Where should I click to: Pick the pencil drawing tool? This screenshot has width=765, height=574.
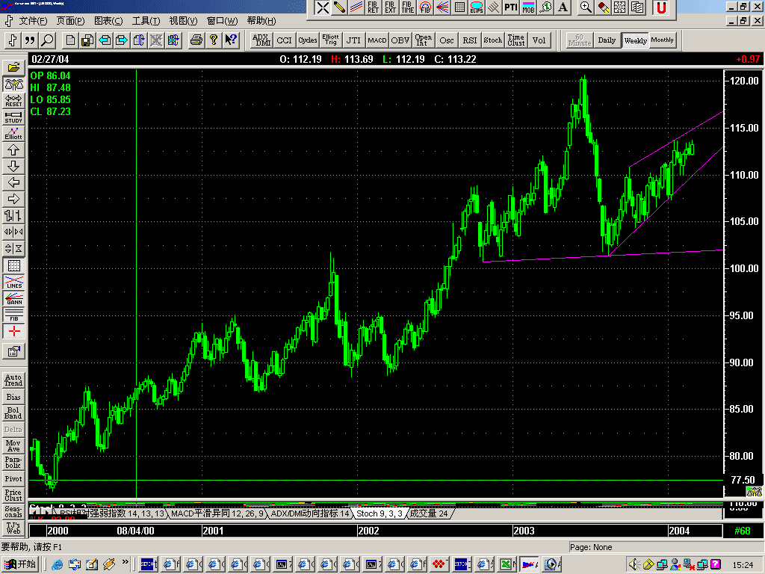pos(339,7)
